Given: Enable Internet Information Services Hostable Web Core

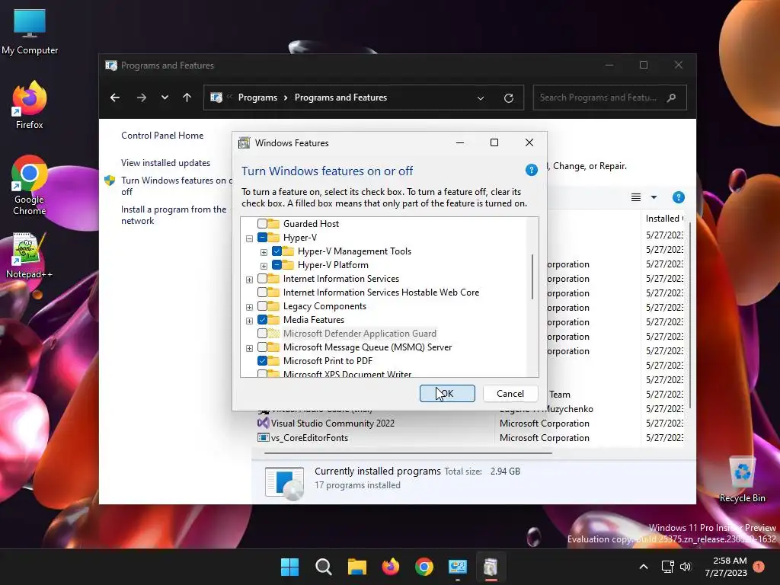Looking at the screenshot, I should [262, 292].
